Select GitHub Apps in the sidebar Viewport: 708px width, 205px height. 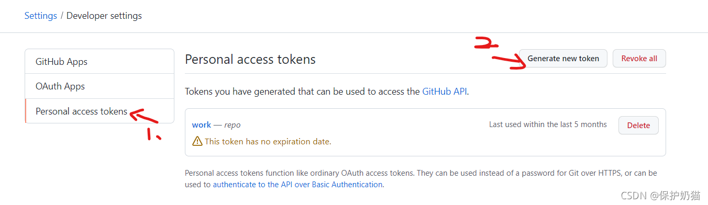pos(99,62)
